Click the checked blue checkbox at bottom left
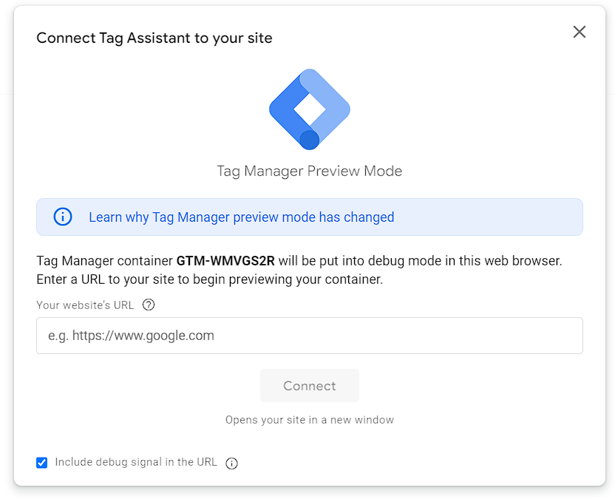Screen dimensions: 615x499 (x=42, y=462)
